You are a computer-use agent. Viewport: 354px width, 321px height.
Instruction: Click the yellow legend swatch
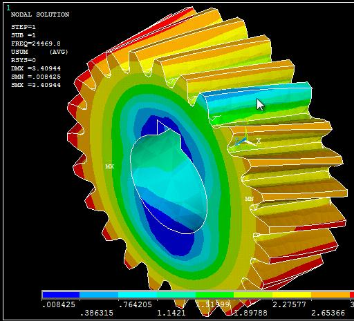pyautogui.click(x=292, y=295)
